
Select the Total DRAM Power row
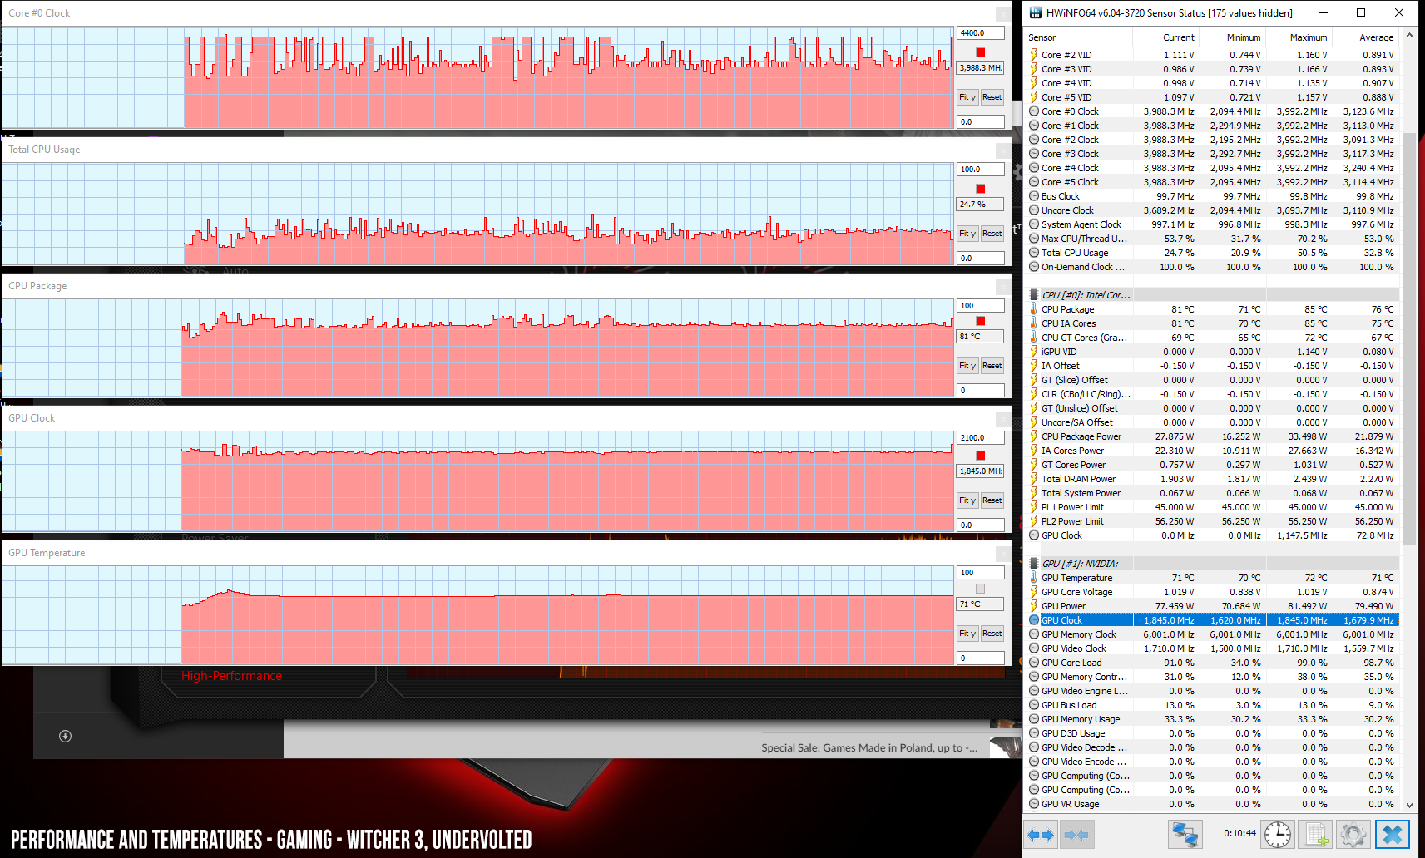tap(1213, 479)
